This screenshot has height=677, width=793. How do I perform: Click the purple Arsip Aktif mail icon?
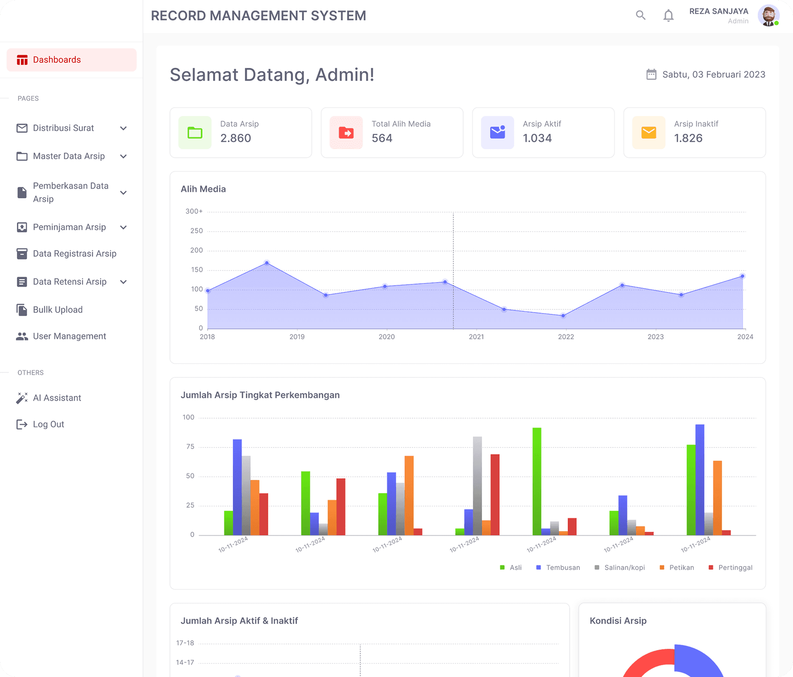[498, 133]
